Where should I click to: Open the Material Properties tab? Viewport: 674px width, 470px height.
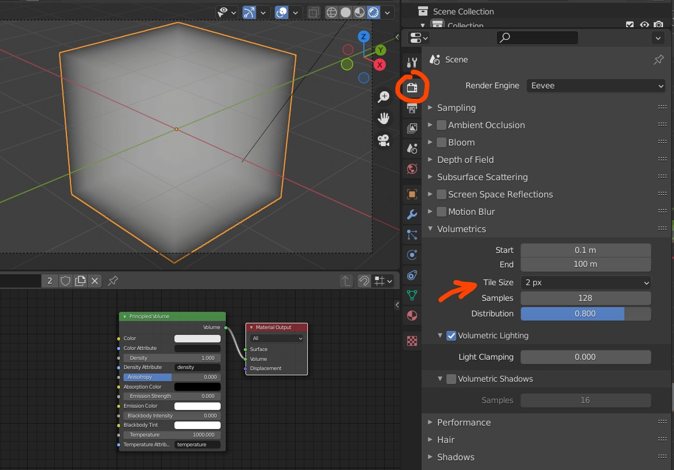(412, 315)
